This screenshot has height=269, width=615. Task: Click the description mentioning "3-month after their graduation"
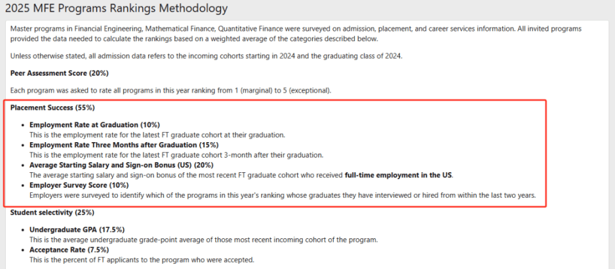pyautogui.click(x=177, y=155)
